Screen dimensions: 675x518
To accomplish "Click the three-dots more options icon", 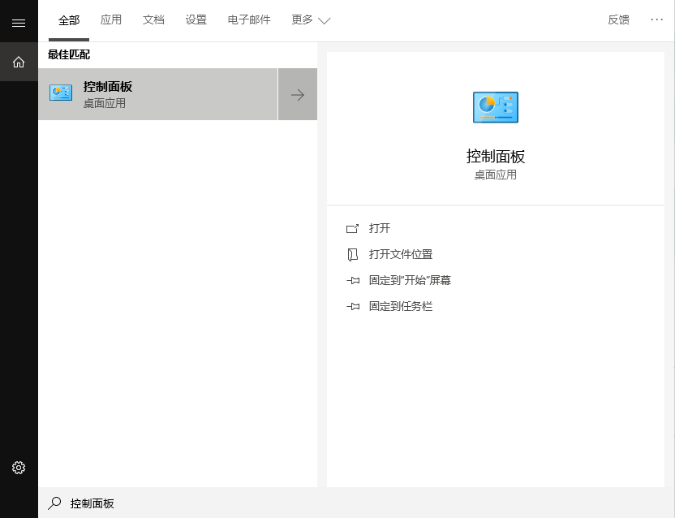I will pyautogui.click(x=656, y=19).
